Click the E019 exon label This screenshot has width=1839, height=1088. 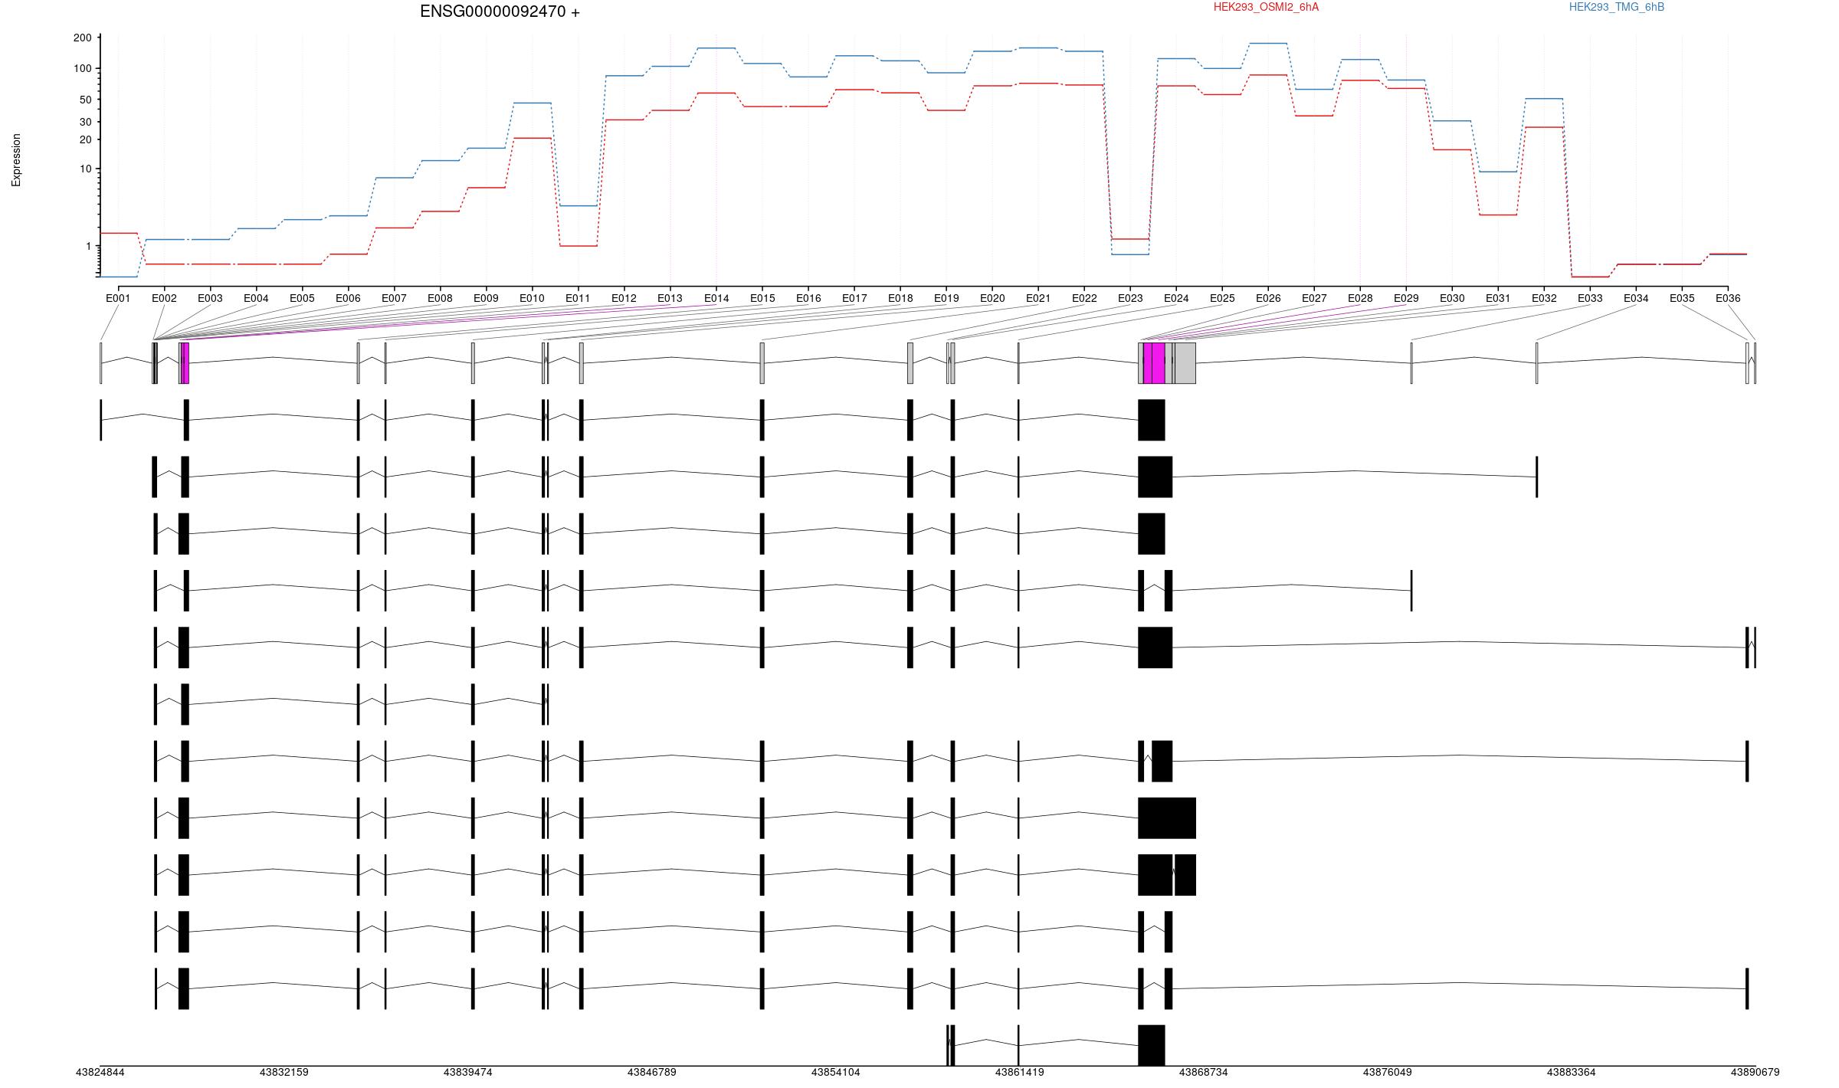click(x=946, y=298)
